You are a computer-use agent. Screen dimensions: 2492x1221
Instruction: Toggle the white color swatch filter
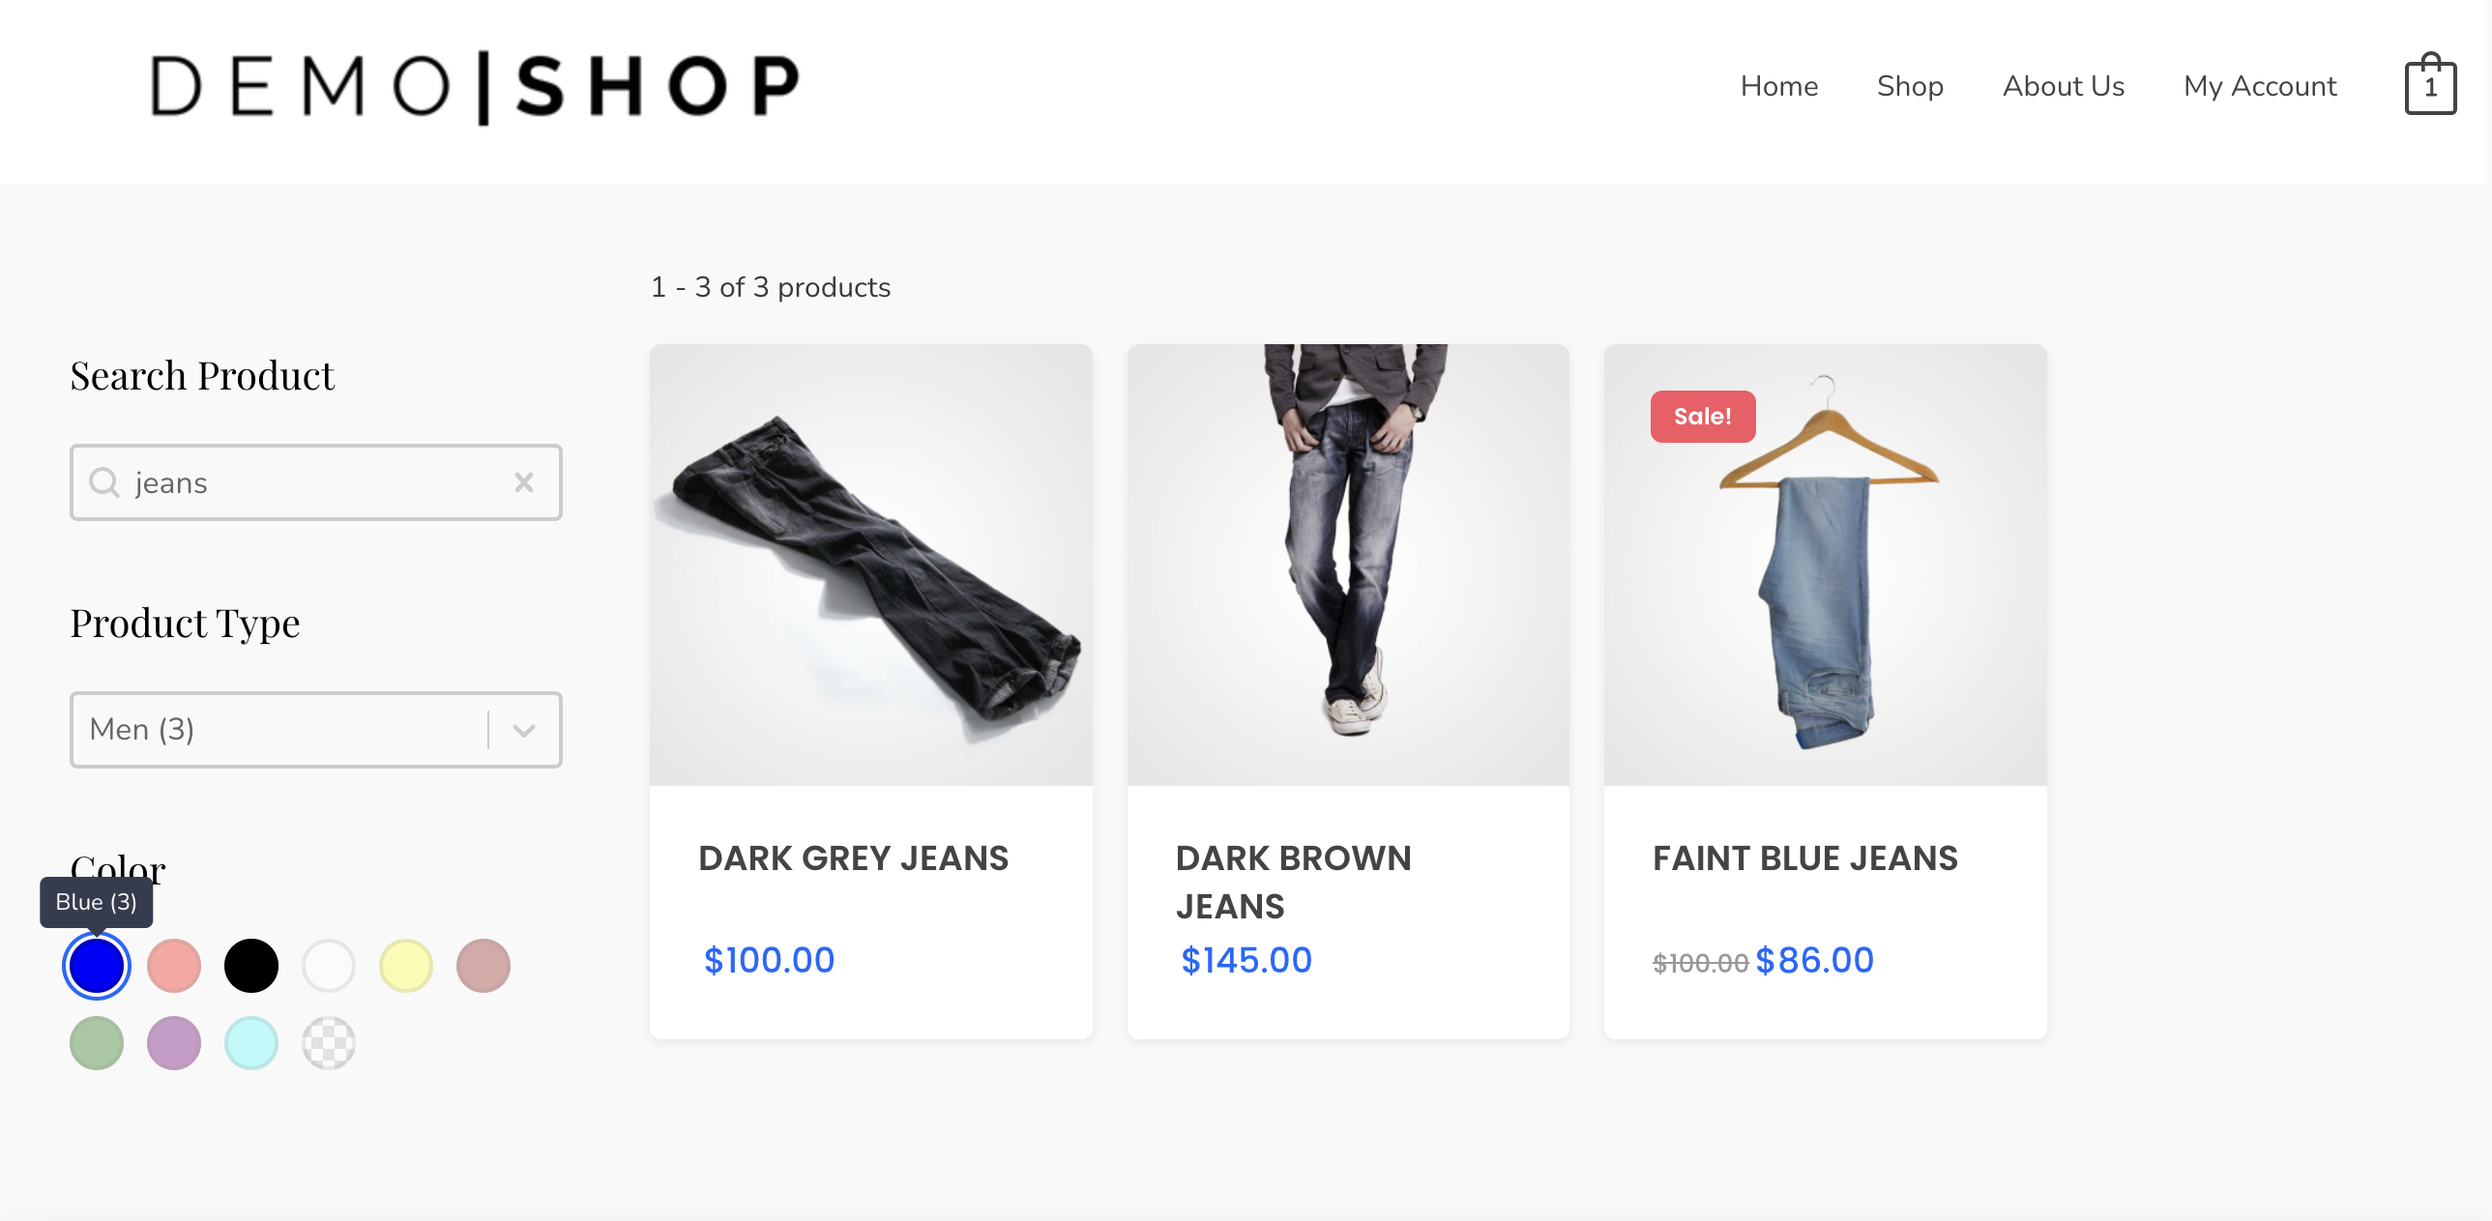pyautogui.click(x=328, y=965)
